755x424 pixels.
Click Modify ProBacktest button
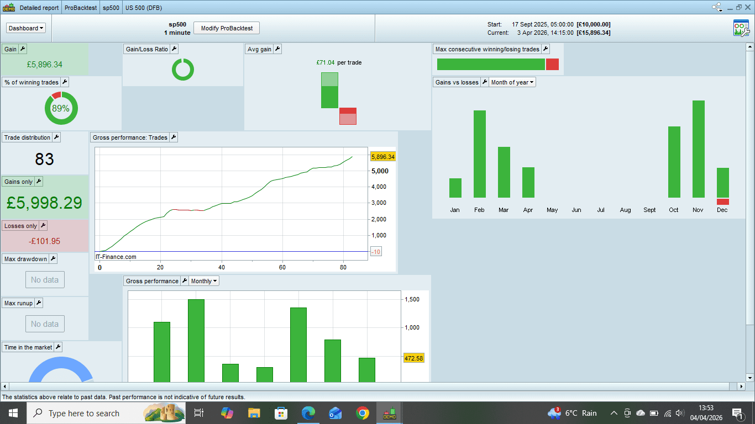[227, 28]
